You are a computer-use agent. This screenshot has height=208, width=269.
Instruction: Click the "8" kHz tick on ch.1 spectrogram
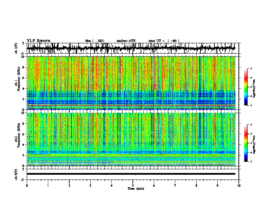click(x=24, y=67)
